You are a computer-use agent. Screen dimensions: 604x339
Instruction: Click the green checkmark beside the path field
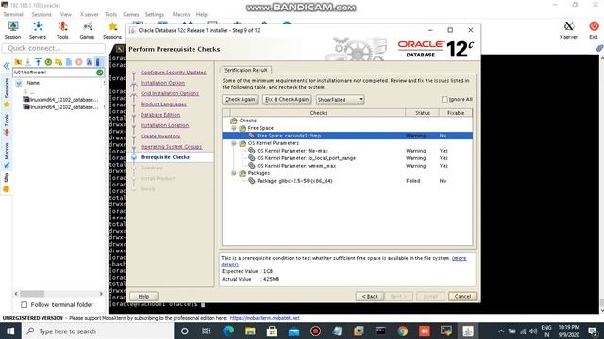click(100, 73)
